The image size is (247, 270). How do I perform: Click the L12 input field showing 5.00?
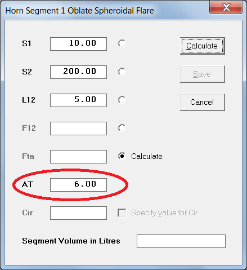78,100
